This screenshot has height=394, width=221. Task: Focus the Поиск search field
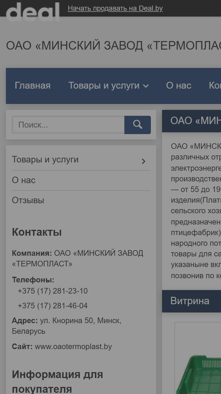click(x=68, y=125)
